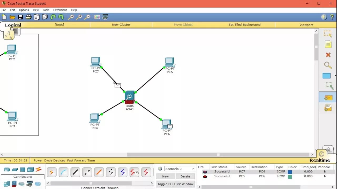337x189 pixels.
Task: Open the Options menu
Action: click(24, 10)
